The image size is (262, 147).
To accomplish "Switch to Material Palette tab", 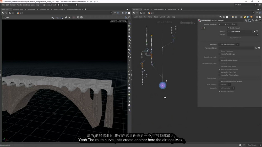I will pos(159,9).
